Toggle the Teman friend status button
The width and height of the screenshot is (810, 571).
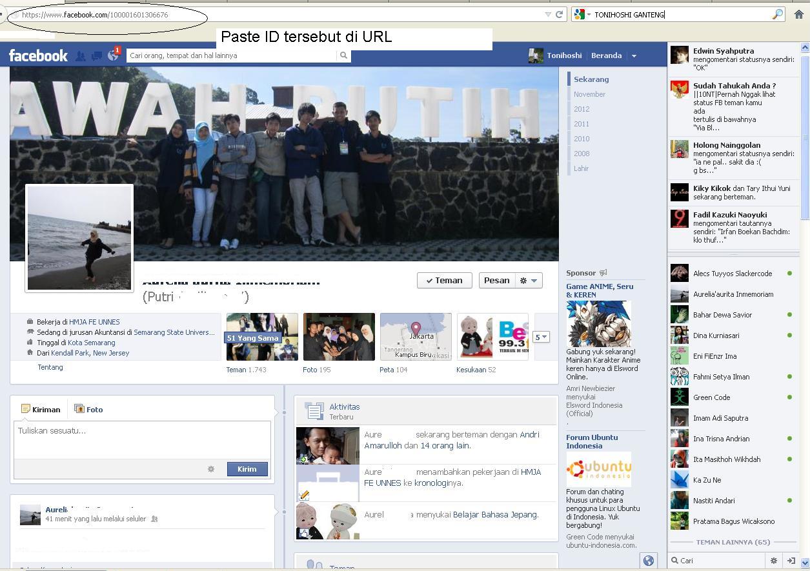point(444,281)
